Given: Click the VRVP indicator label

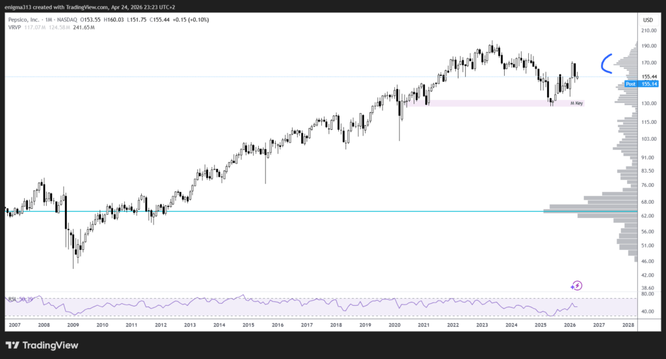Looking at the screenshot, I should point(14,27).
